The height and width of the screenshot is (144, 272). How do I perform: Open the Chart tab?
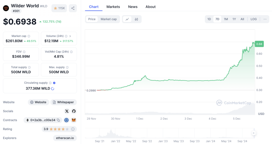pos(94,7)
